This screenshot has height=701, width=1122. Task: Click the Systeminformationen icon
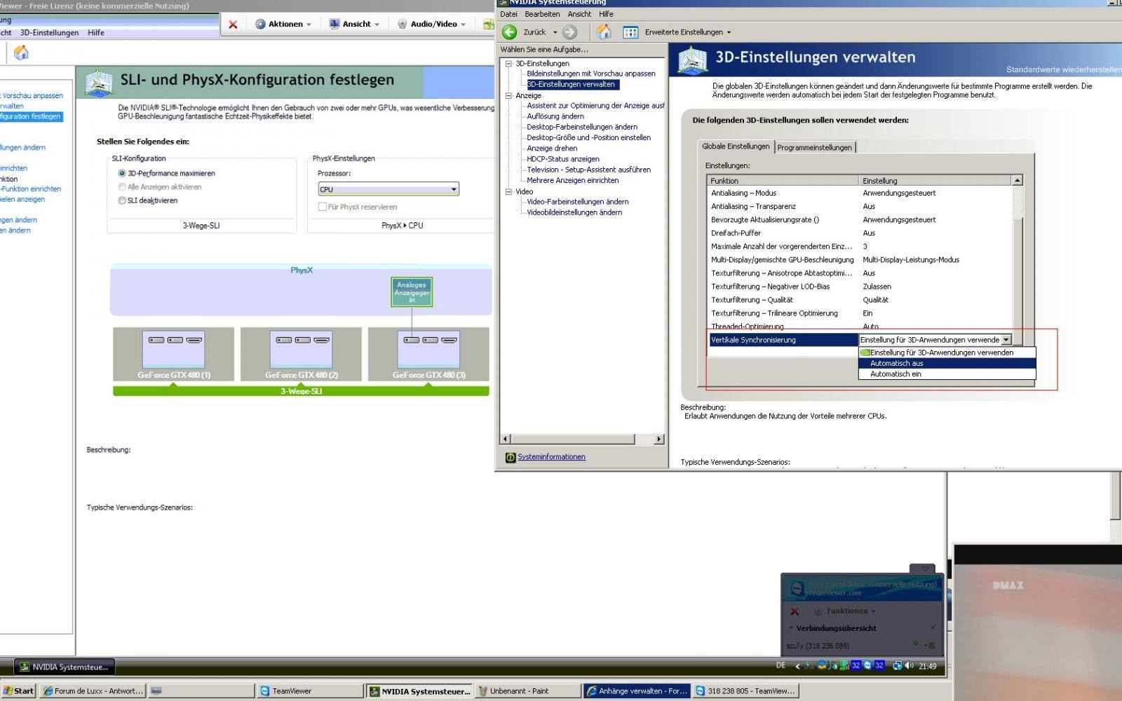(x=511, y=457)
